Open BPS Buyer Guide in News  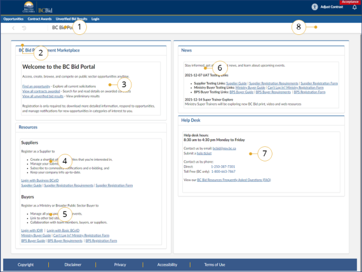241,92
